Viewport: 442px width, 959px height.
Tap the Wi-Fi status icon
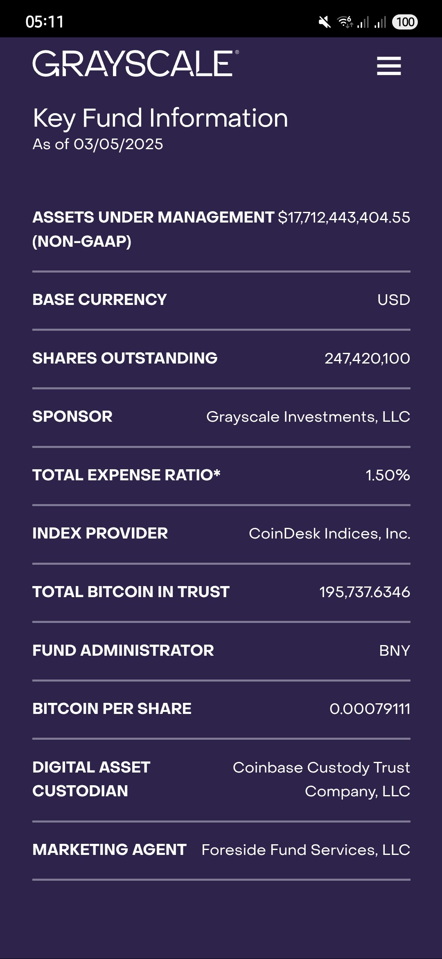pyautogui.click(x=345, y=22)
